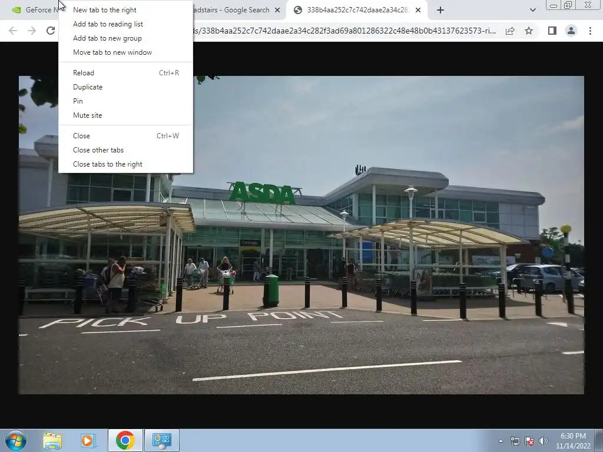Image resolution: width=603 pixels, height=452 pixels.
Task: Open the tab search dropdown arrow
Action: tap(532, 10)
